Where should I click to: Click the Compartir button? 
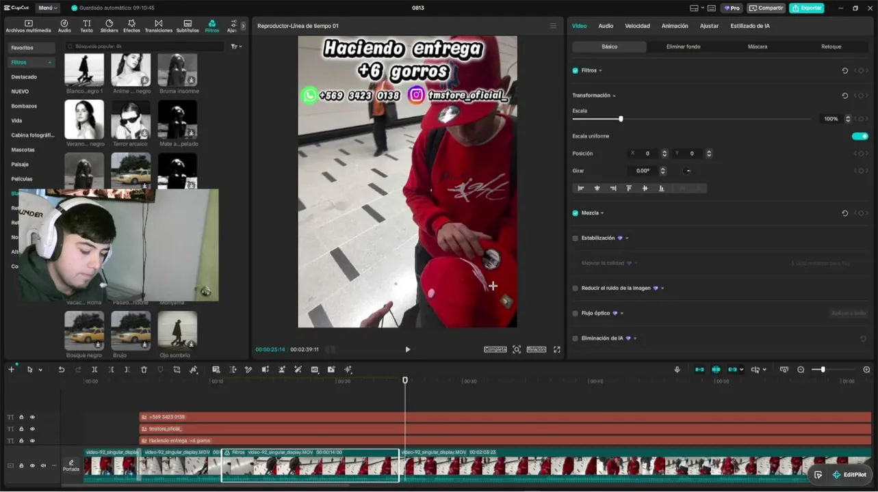pos(766,8)
